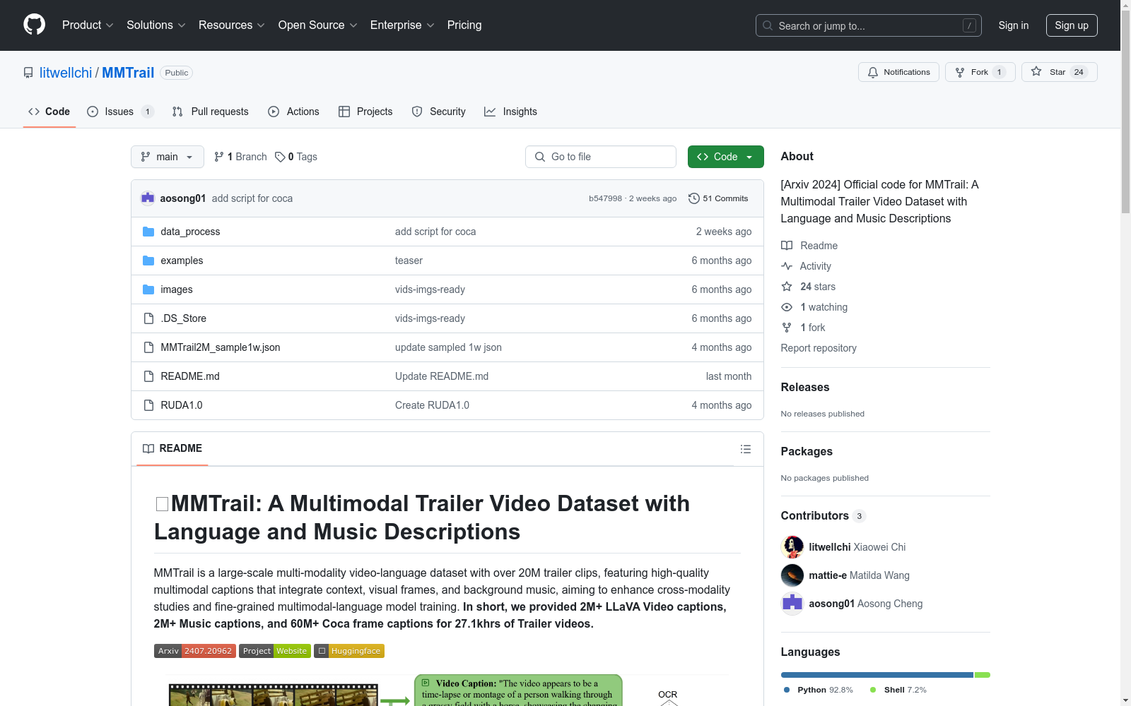Star the repository with Star button
1131x706 pixels.
tap(1059, 72)
